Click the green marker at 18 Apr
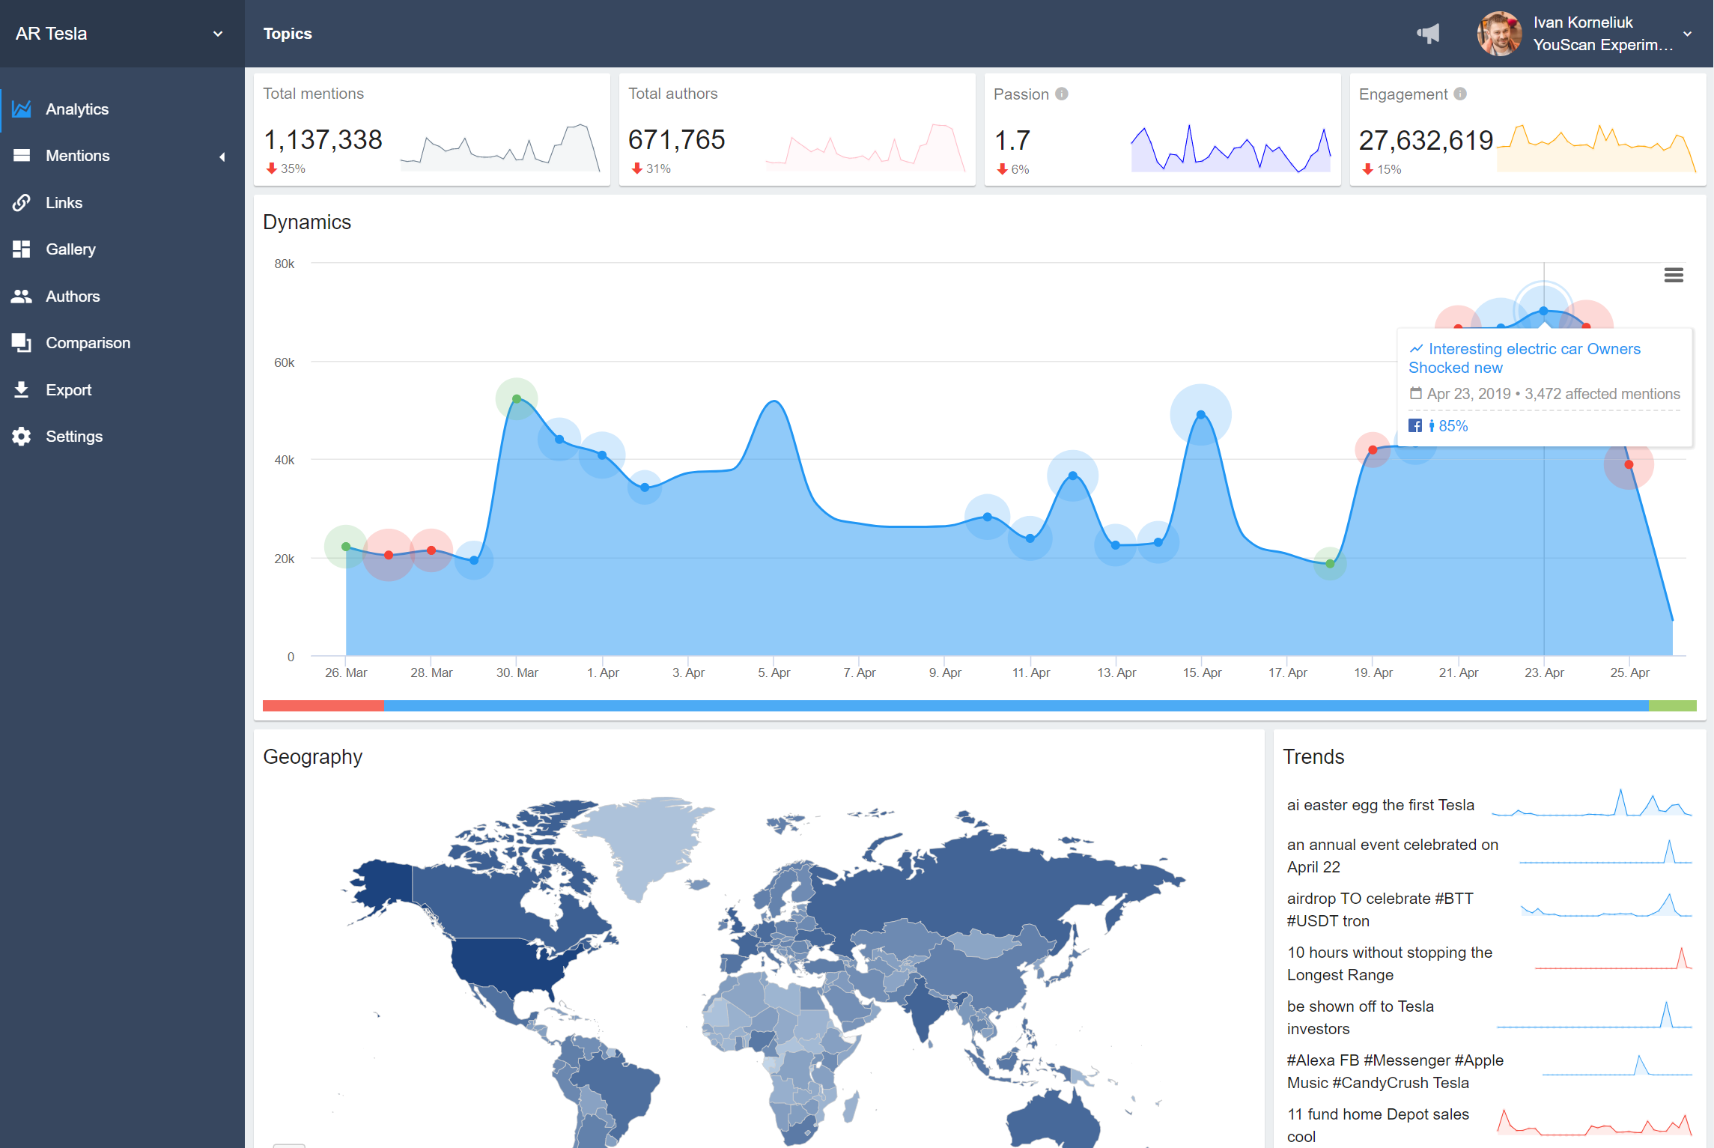 click(x=1330, y=563)
